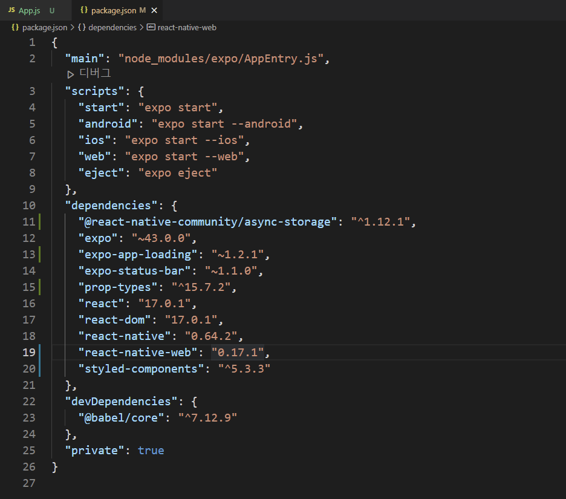Image resolution: width=566 pixels, height=499 pixels.
Task: Click "expo eject" value
Action: (178, 173)
